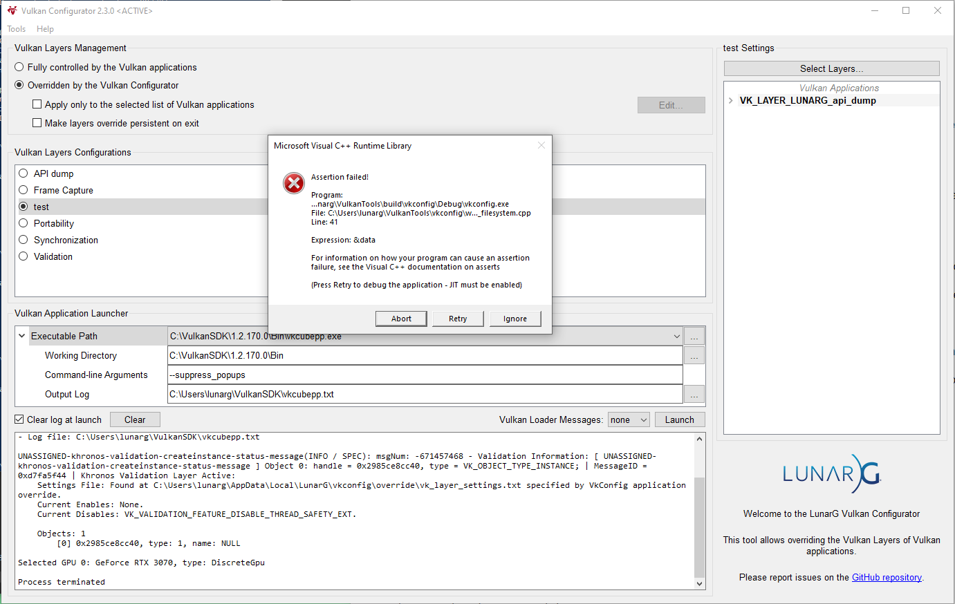Open the Tools menu
This screenshot has width=955, height=604.
pyautogui.click(x=16, y=29)
